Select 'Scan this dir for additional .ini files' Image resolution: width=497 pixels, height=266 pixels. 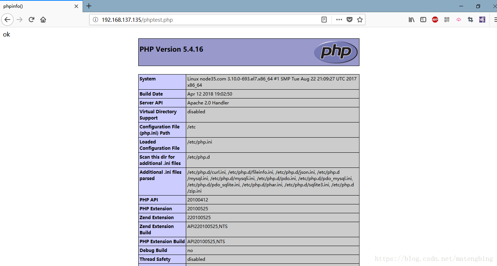pyautogui.click(x=160, y=160)
